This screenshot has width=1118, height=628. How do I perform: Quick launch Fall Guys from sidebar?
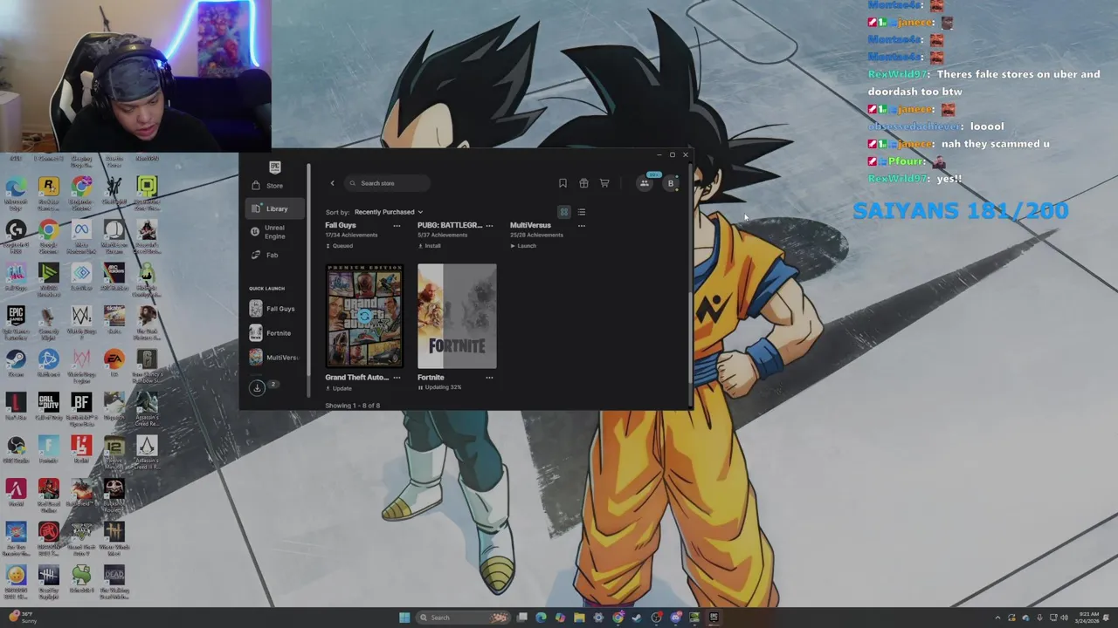[x=273, y=309]
